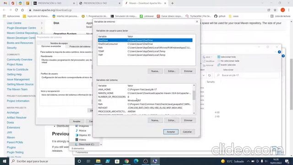293x165 pixels.
Task: Click Invertir selección in Explorer ribbon
Action: coord(227,65)
